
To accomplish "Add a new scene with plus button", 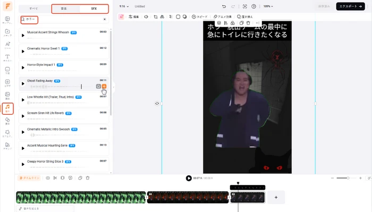I will tap(276, 197).
